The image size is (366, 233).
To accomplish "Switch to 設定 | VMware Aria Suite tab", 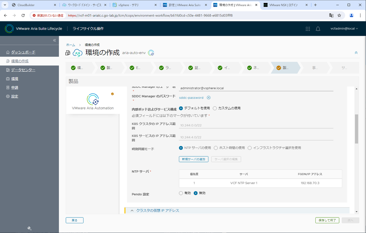I will click(x=185, y=5).
